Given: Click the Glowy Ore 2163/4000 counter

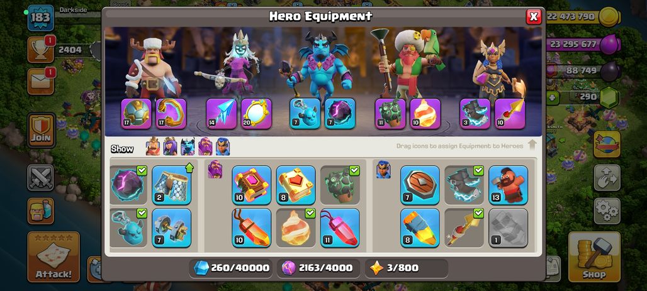Looking at the screenshot, I should click(318, 268).
